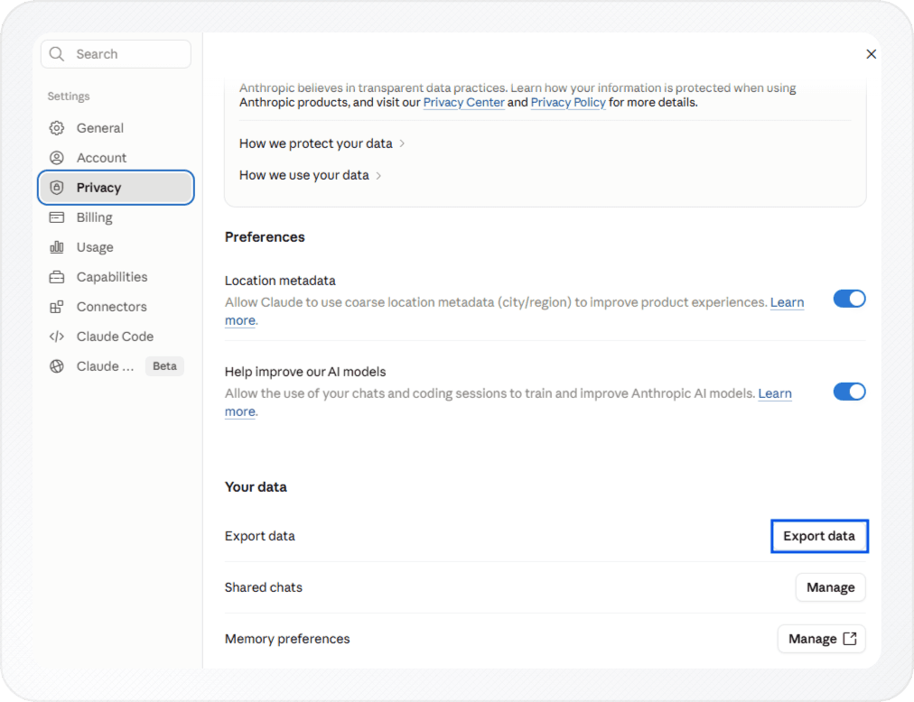Click the General gear icon
The width and height of the screenshot is (914, 702).
[57, 128]
